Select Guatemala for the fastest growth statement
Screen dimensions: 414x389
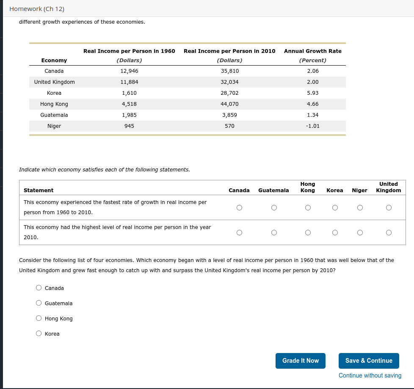274,207
